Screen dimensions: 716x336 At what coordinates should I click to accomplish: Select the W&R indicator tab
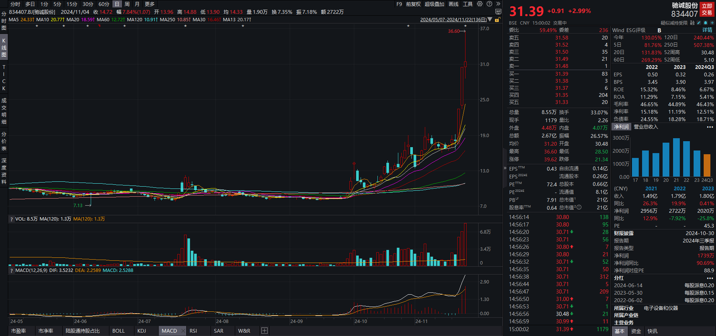(244, 331)
